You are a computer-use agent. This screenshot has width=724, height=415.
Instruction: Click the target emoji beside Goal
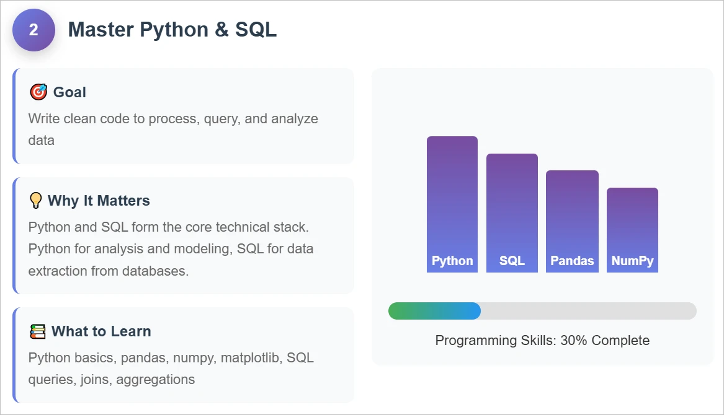point(38,92)
